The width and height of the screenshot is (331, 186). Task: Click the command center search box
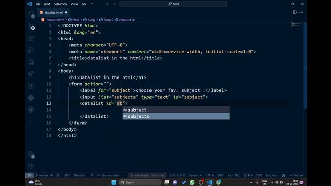point(173,4)
